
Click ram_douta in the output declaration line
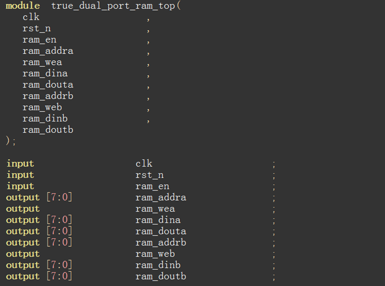point(161,231)
